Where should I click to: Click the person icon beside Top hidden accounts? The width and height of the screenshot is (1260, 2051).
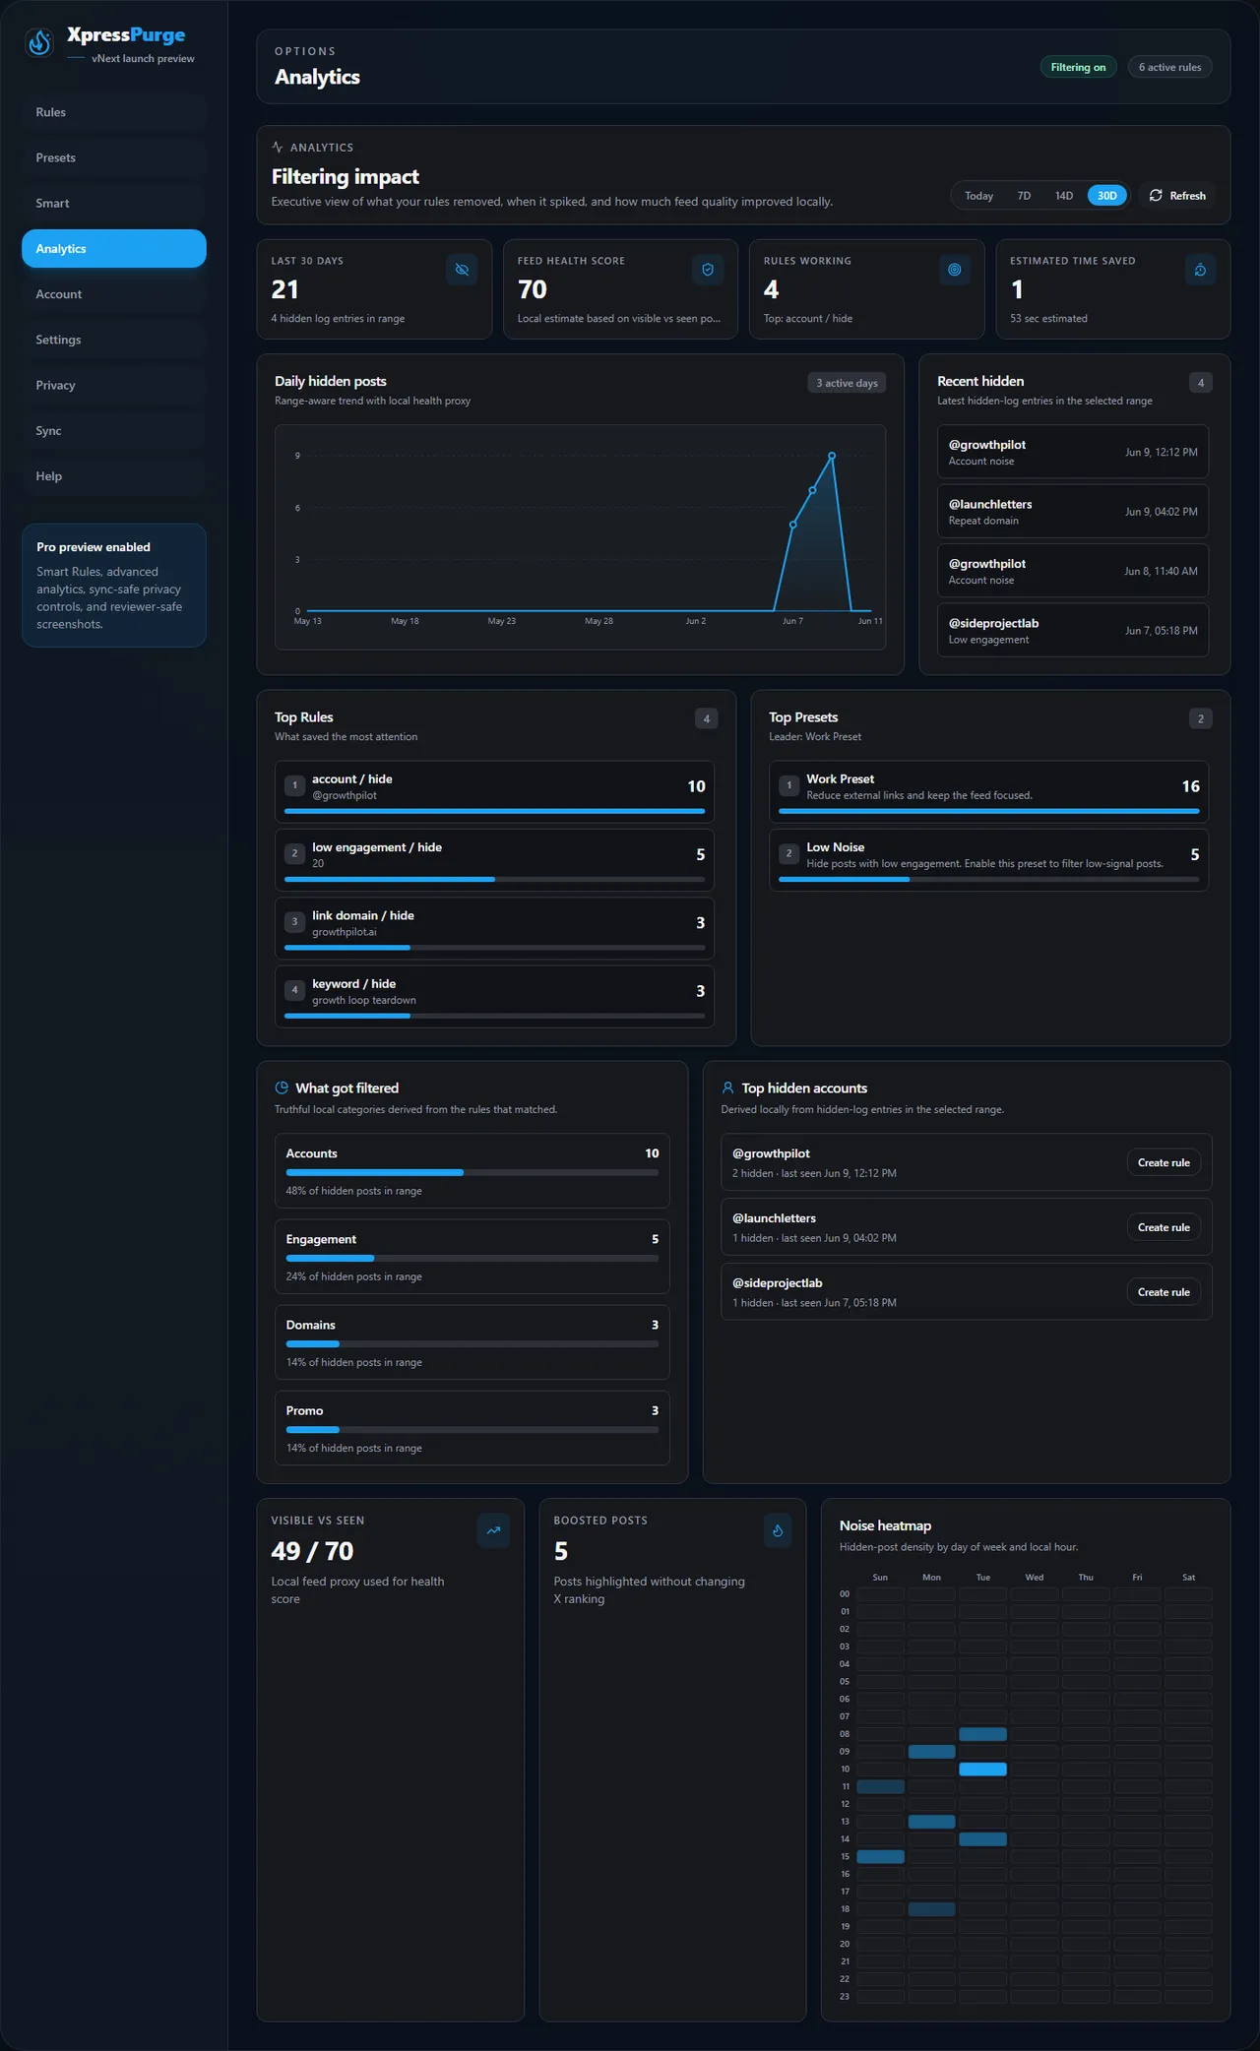click(x=727, y=1088)
